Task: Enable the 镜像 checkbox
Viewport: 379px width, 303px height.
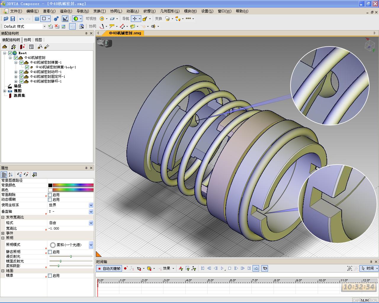Action: tap(50, 275)
